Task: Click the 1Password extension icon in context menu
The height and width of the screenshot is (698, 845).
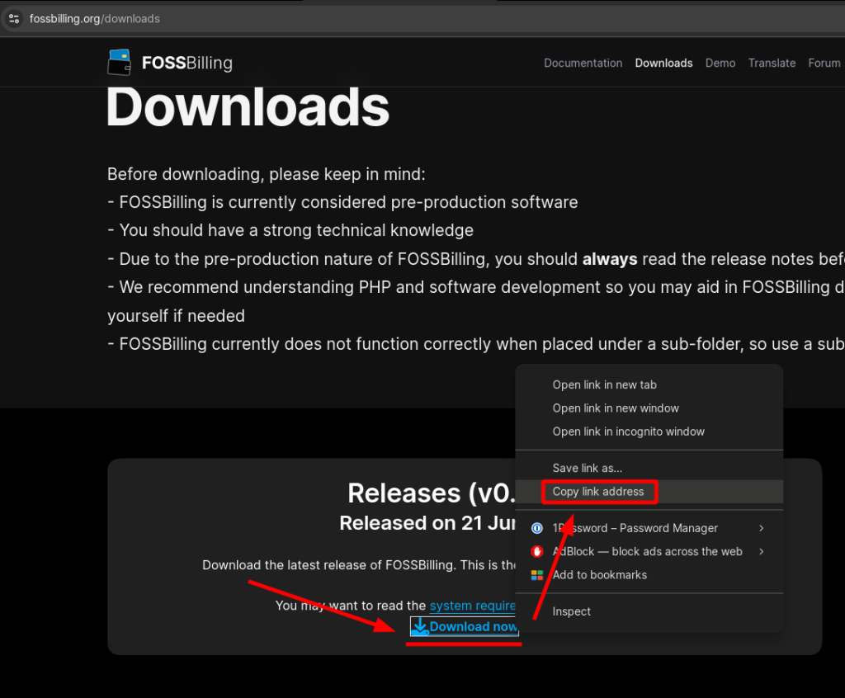Action: point(536,528)
